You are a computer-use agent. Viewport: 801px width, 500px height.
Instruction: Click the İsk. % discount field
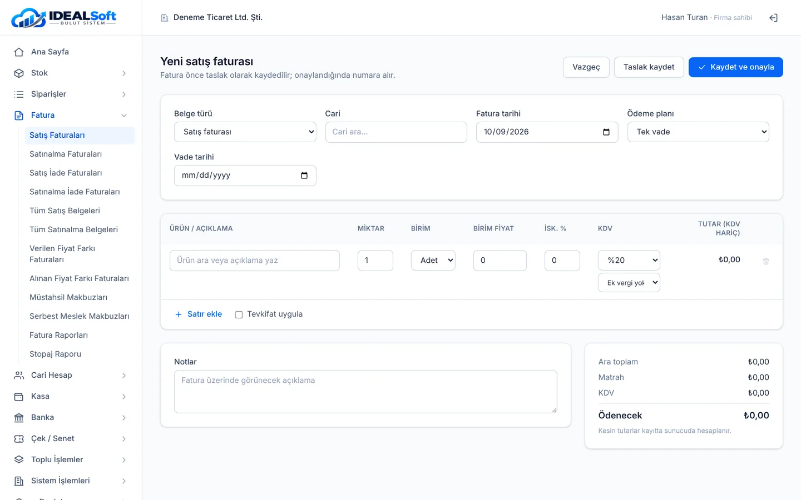click(562, 261)
